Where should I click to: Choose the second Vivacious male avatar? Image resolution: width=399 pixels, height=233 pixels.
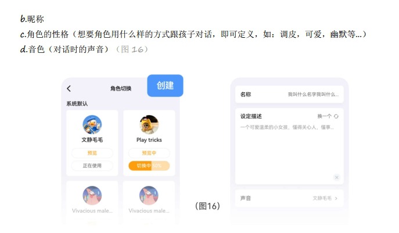point(149,196)
